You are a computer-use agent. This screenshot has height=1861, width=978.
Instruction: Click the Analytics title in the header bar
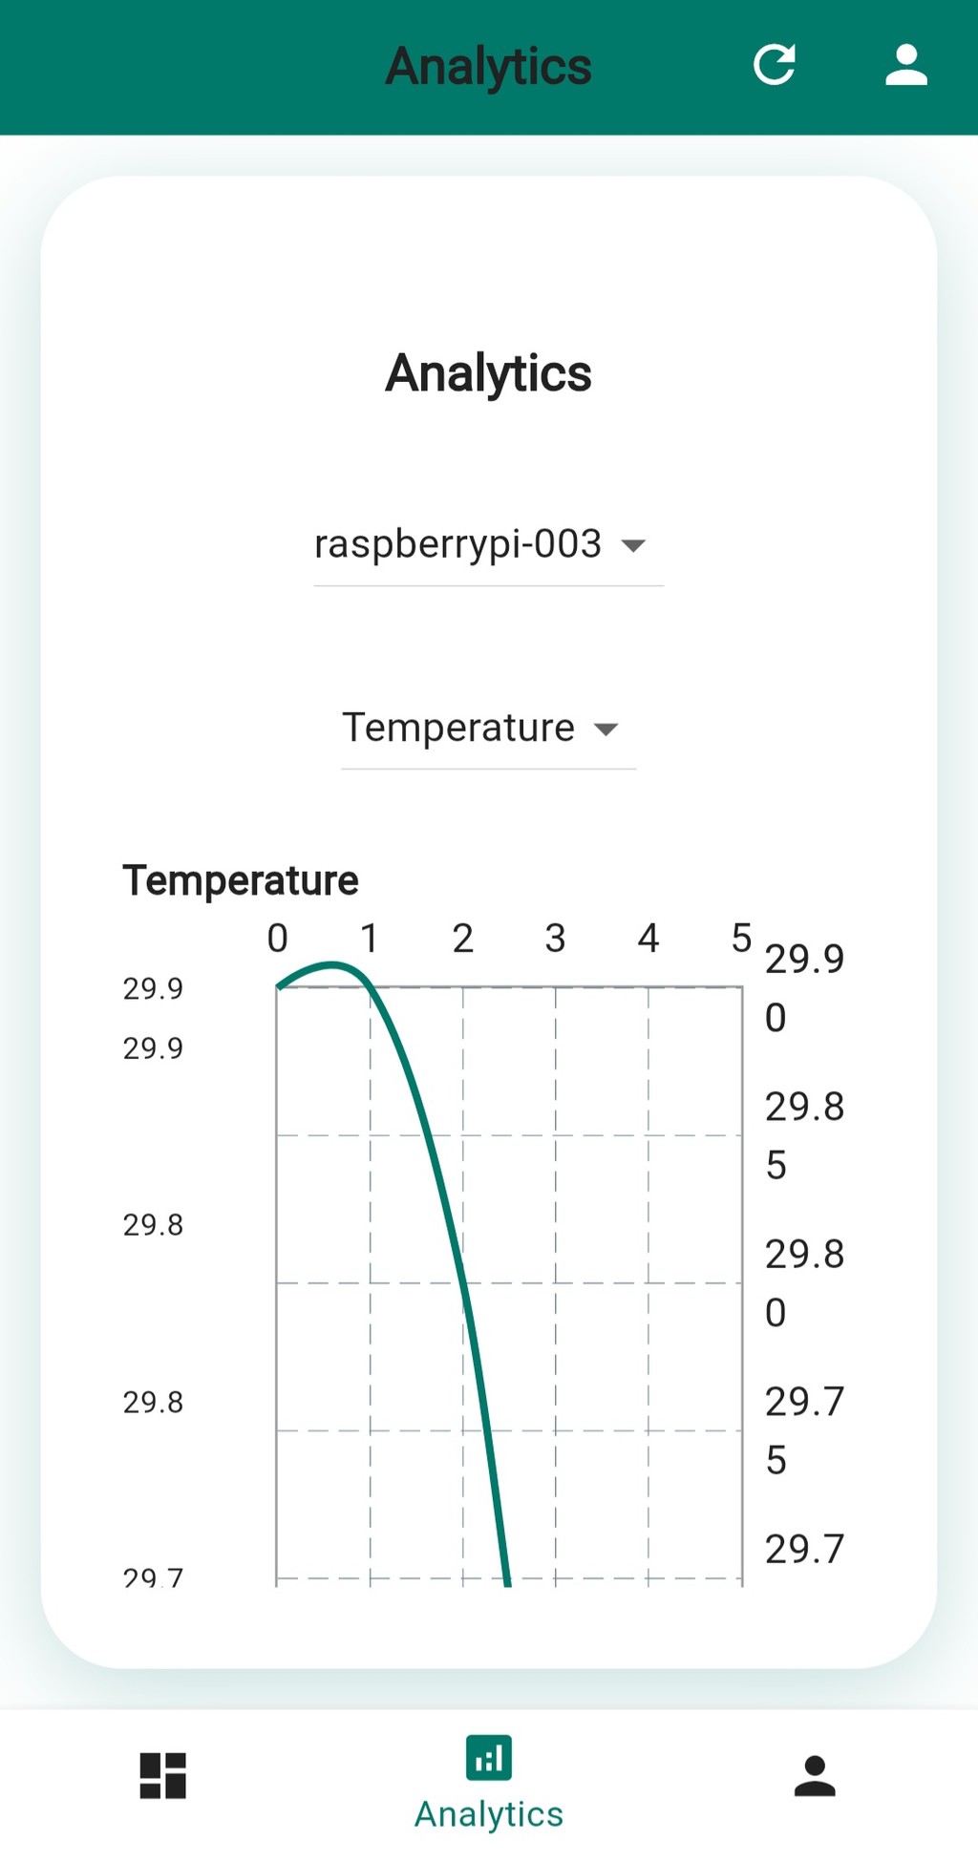489,66
